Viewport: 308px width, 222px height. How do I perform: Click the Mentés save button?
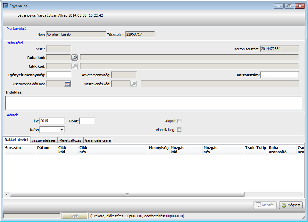265,205
